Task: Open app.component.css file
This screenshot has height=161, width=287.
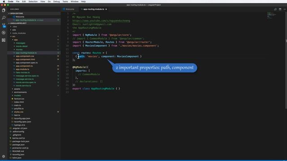Action: tap(25, 56)
